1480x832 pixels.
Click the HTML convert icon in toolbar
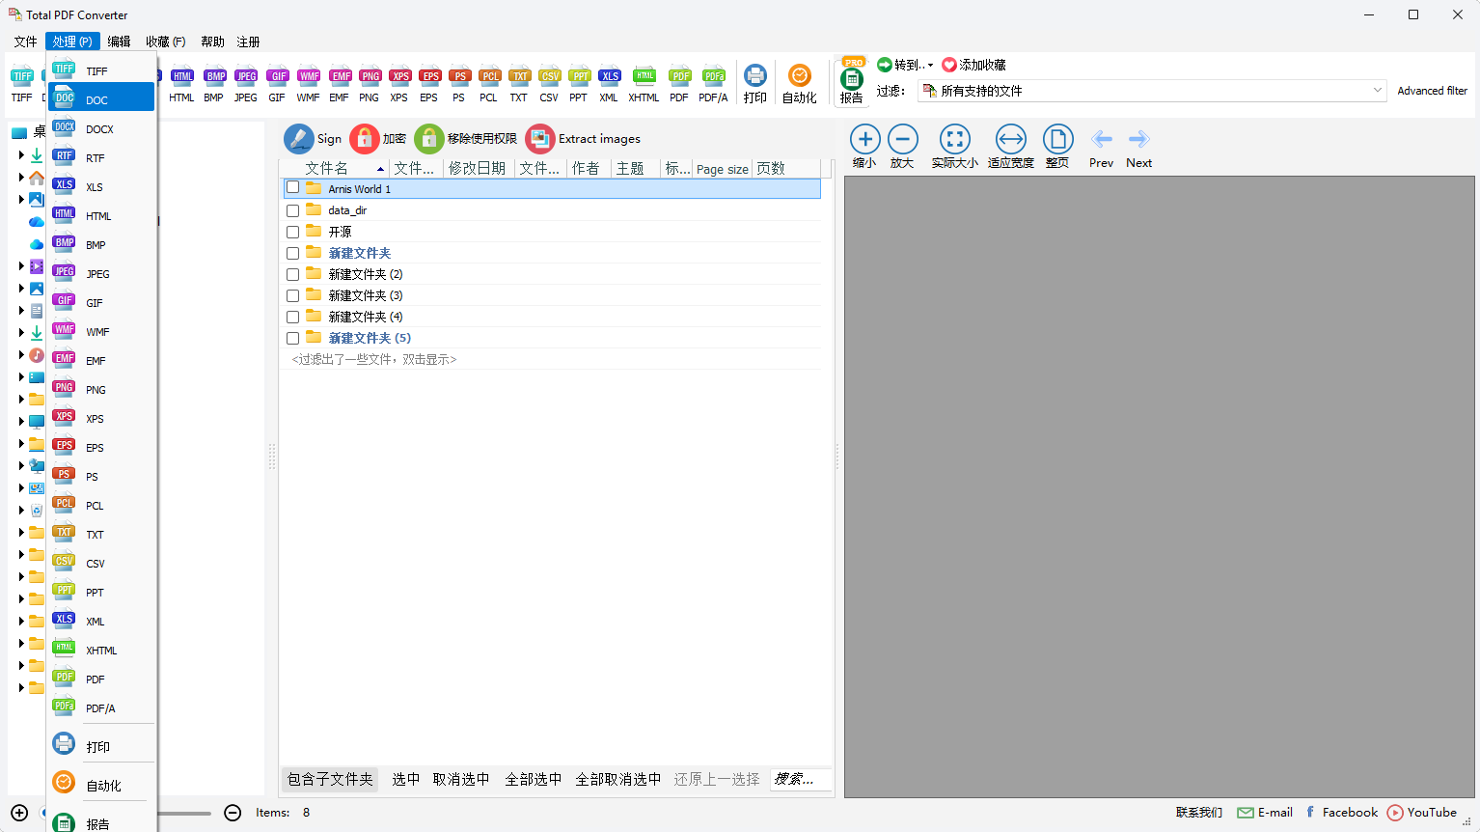pyautogui.click(x=181, y=77)
